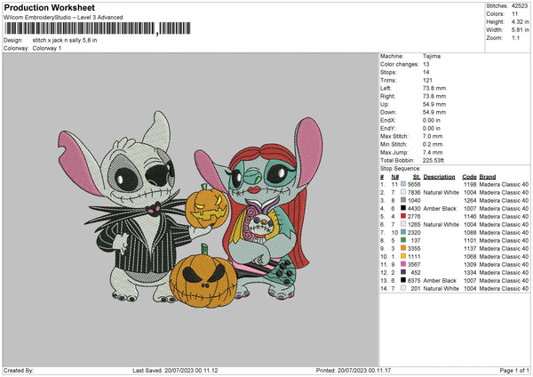533x377 pixels.
Task: Select the teal swatch beside 2320
Action: click(403, 232)
